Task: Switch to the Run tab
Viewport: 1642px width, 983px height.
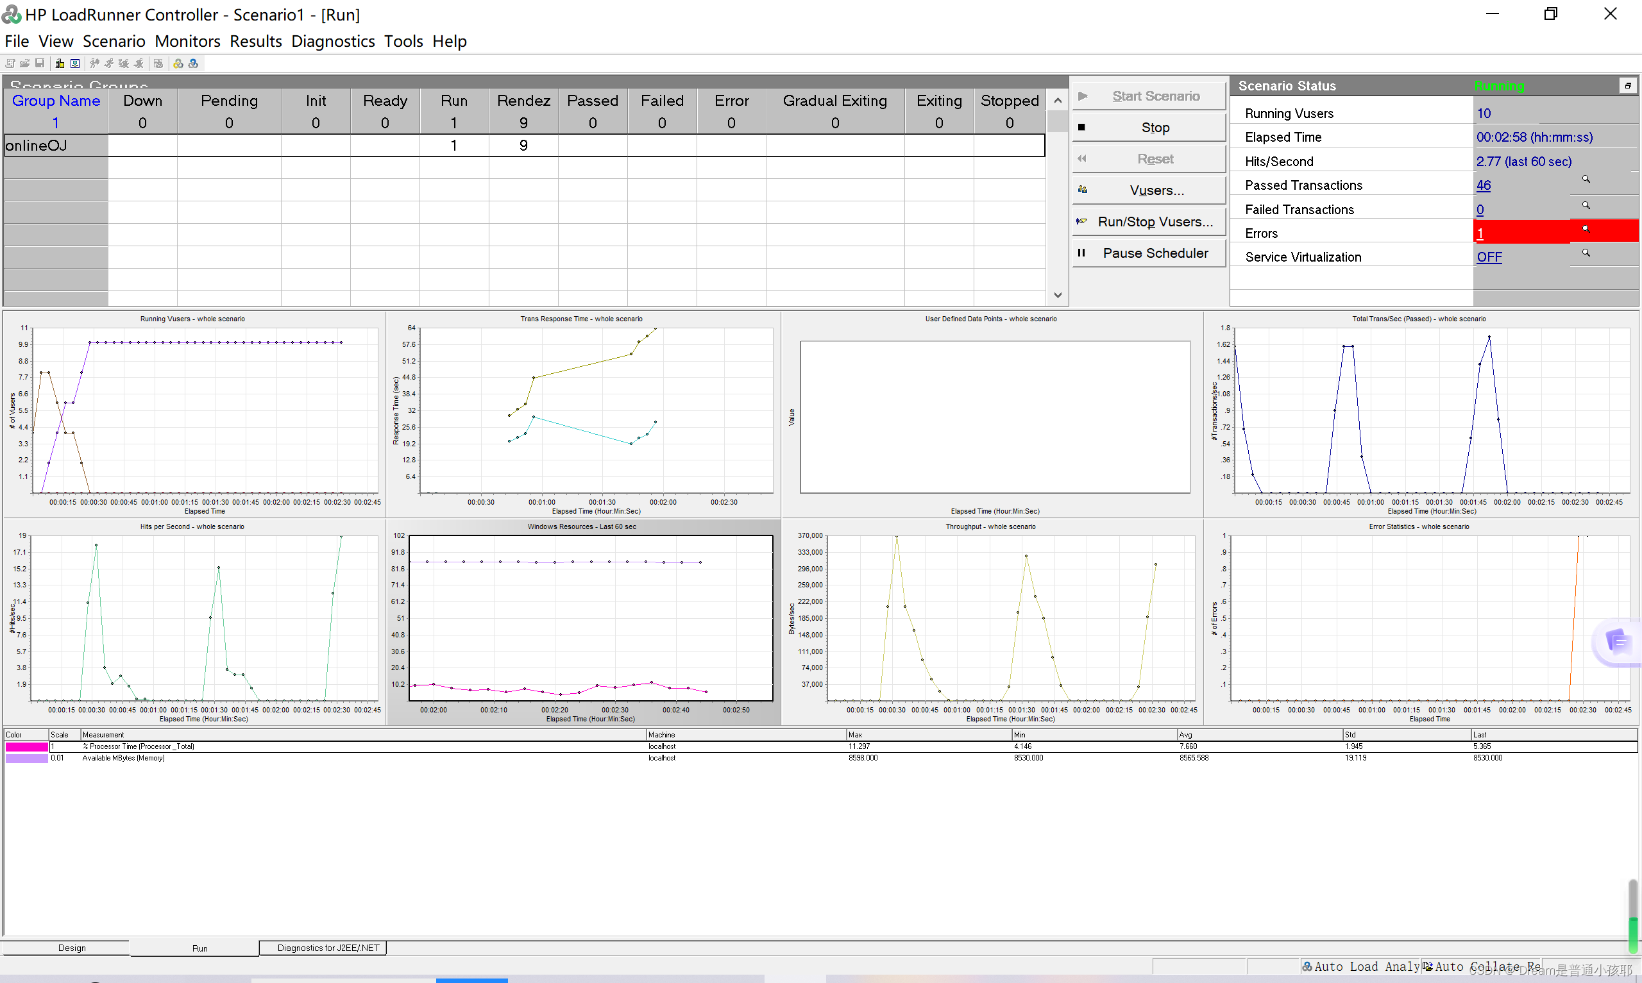Action: coord(200,948)
